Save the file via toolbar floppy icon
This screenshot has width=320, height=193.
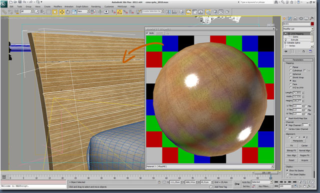20,2
